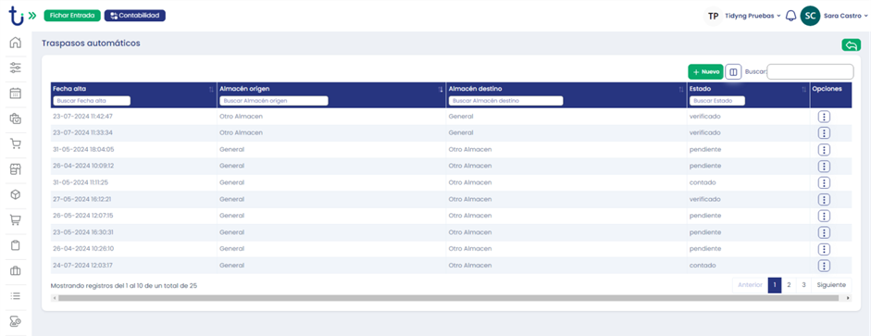Click Mostrando registros count text

pos(124,285)
